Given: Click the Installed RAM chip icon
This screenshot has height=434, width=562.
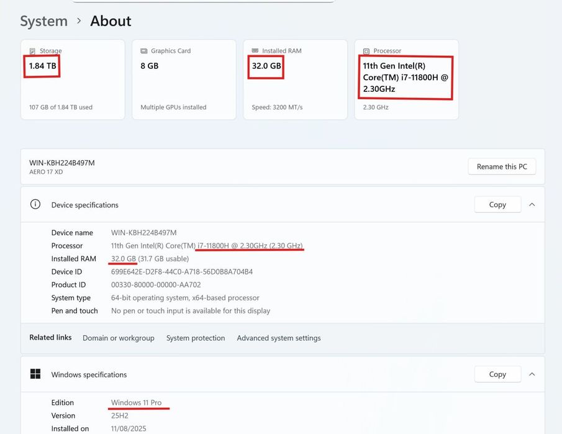Looking at the screenshot, I should (x=255, y=50).
